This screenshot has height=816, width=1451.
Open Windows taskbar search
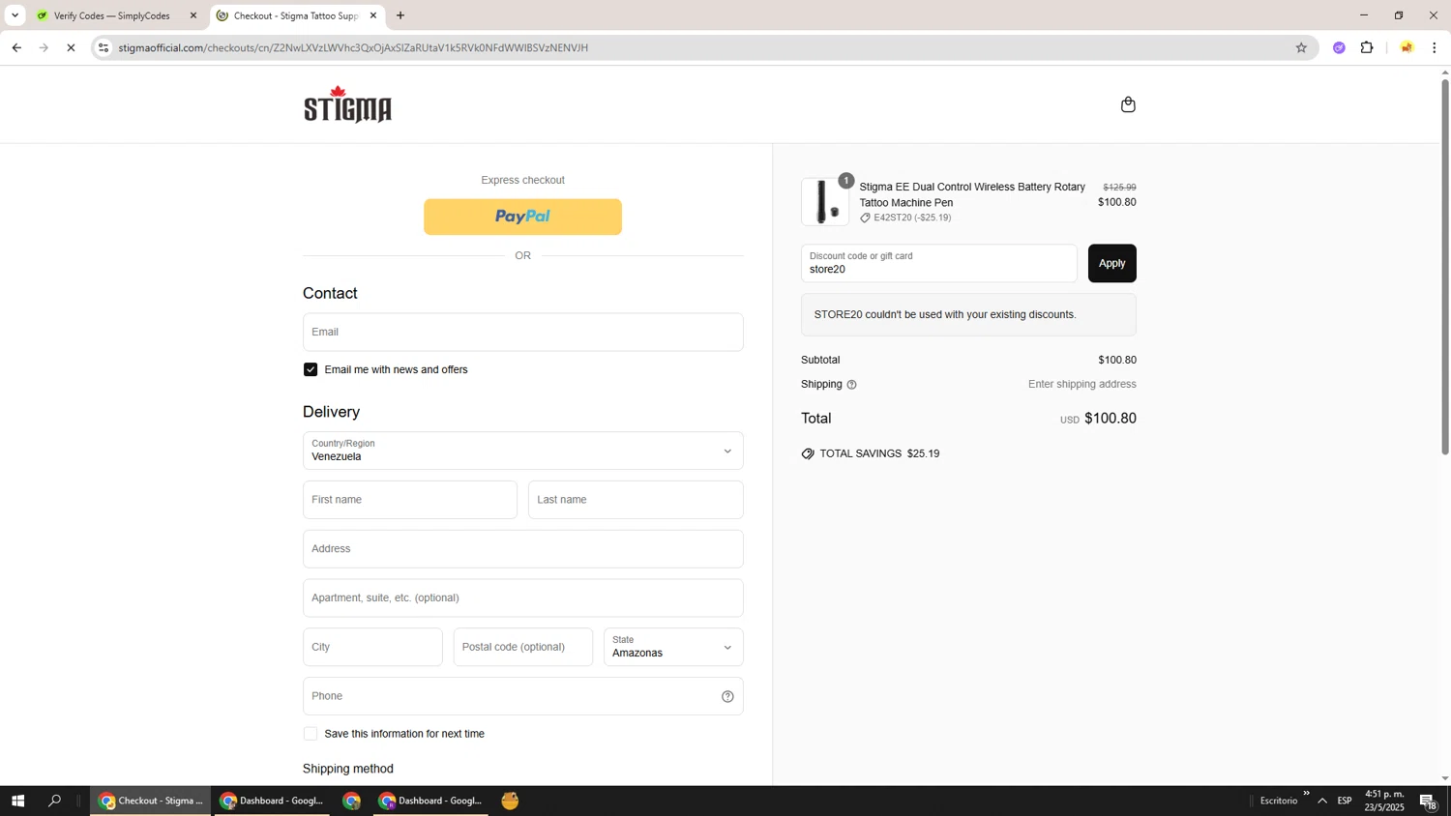coord(55,801)
